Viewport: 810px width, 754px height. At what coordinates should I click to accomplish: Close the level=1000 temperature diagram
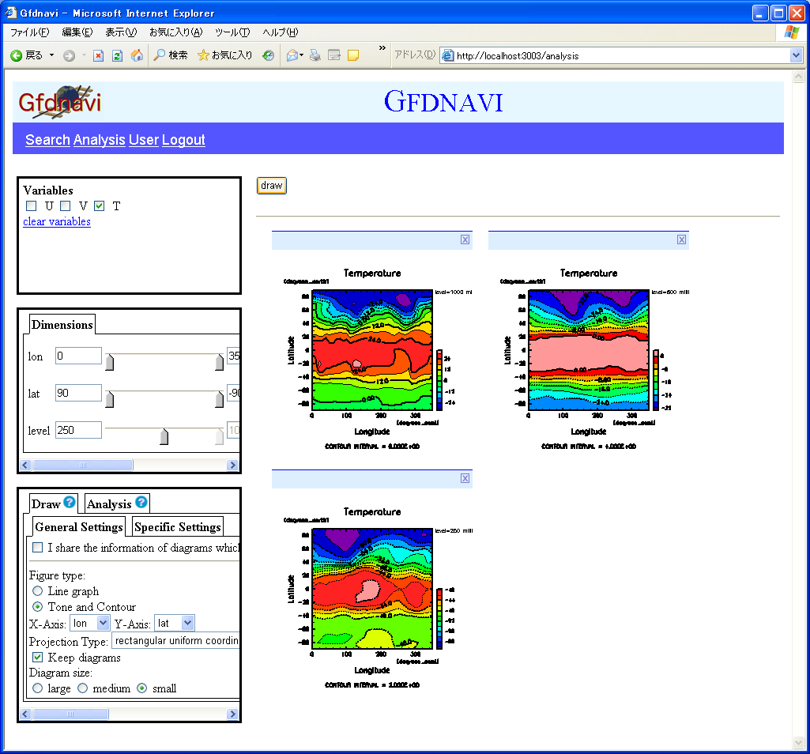click(x=465, y=240)
